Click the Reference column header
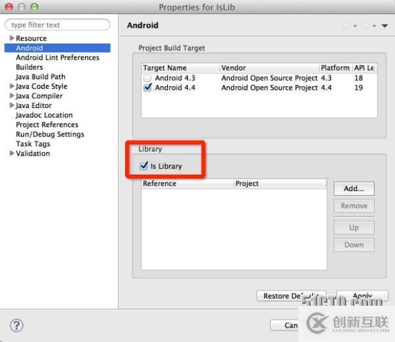Screen dimensions: 395x342 [x=188, y=184]
